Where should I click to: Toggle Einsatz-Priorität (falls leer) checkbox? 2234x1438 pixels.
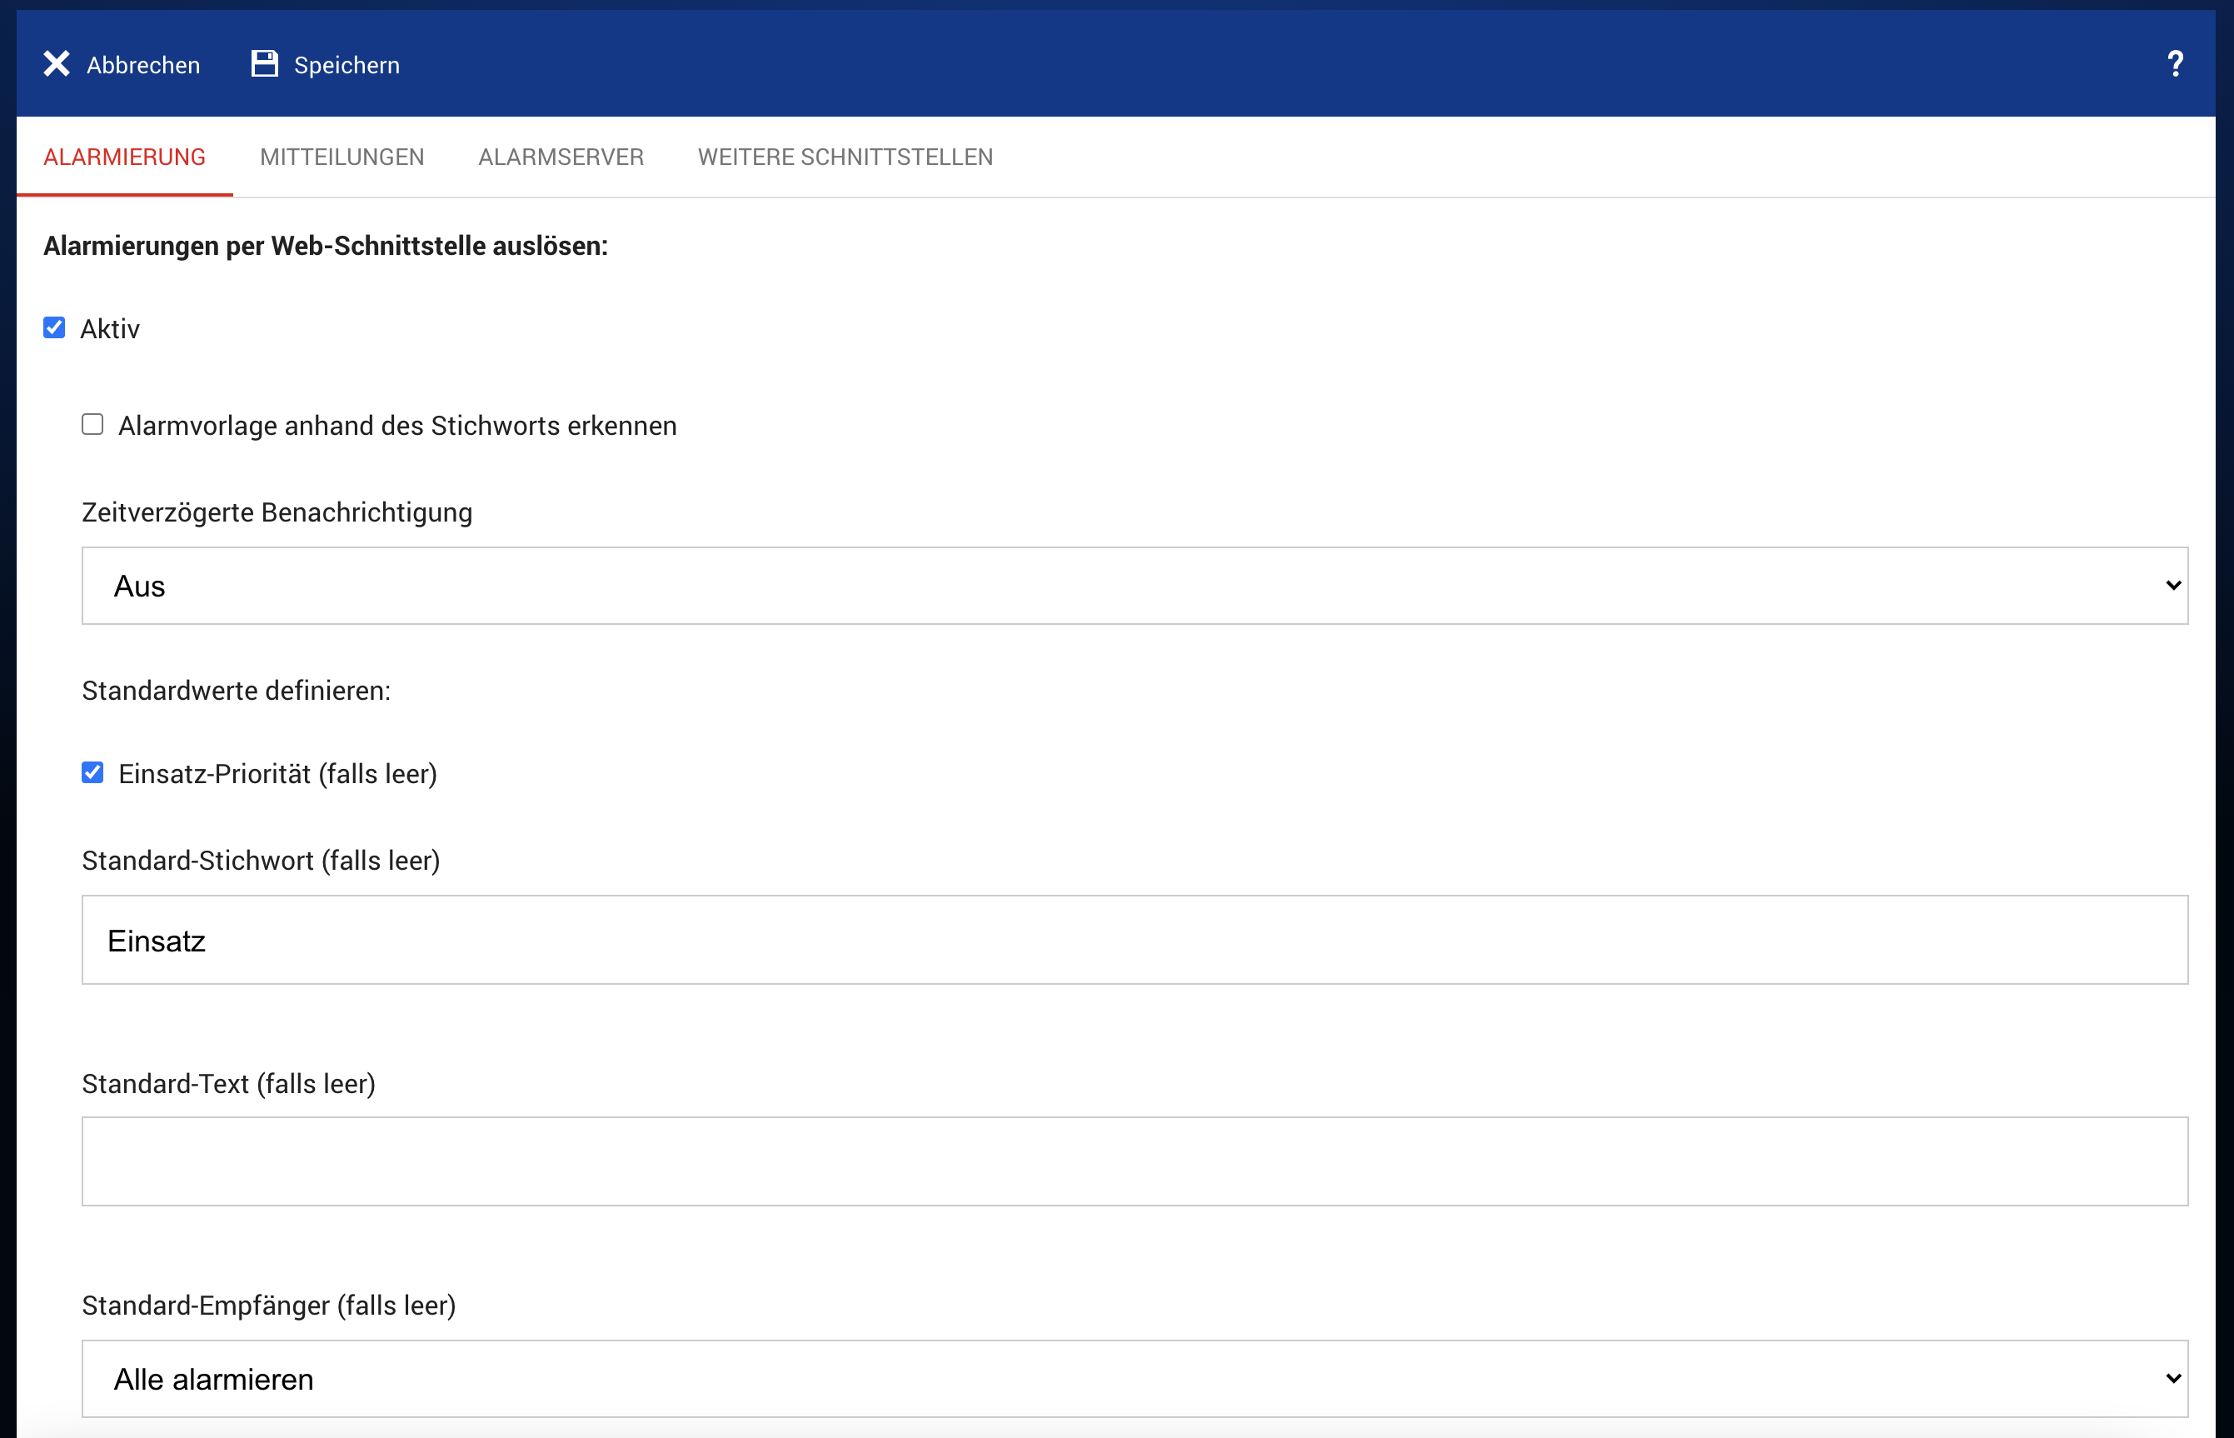pos(92,773)
